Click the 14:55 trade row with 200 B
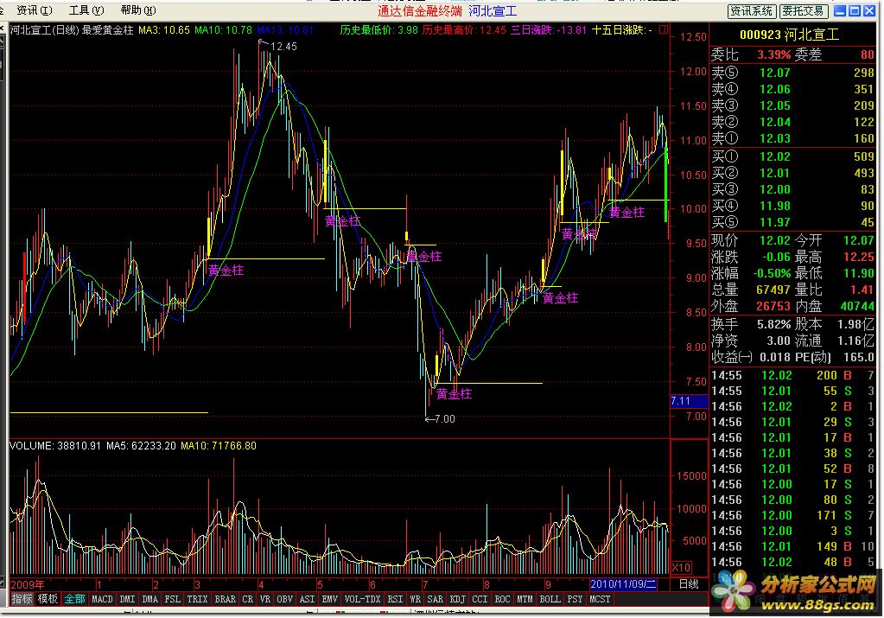This screenshot has height=618, width=884. 792,375
